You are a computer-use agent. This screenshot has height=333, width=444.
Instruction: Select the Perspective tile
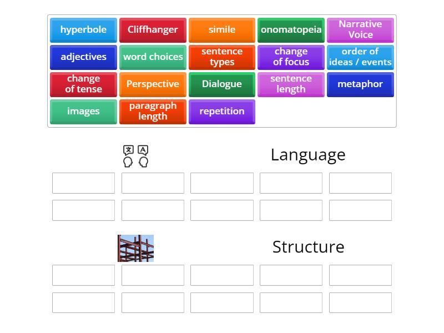coord(153,84)
